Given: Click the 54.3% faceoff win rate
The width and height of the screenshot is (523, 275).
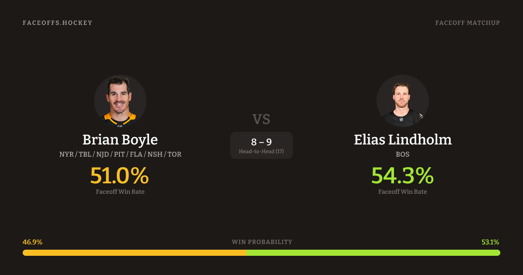Looking at the screenshot, I should click(x=403, y=175).
